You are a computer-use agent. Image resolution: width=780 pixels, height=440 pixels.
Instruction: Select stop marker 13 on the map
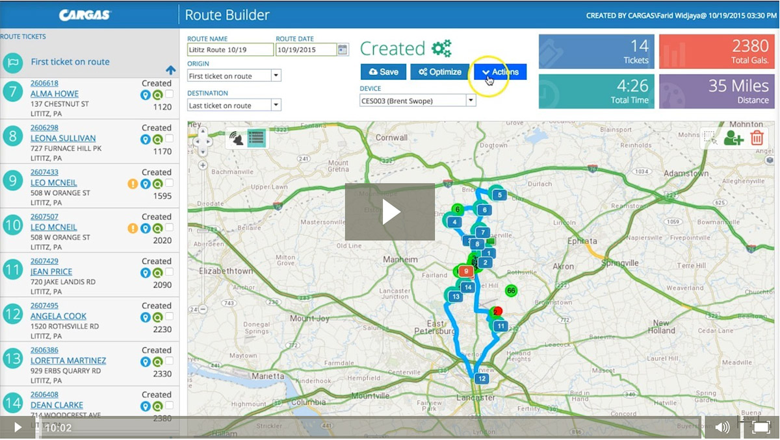point(456,297)
